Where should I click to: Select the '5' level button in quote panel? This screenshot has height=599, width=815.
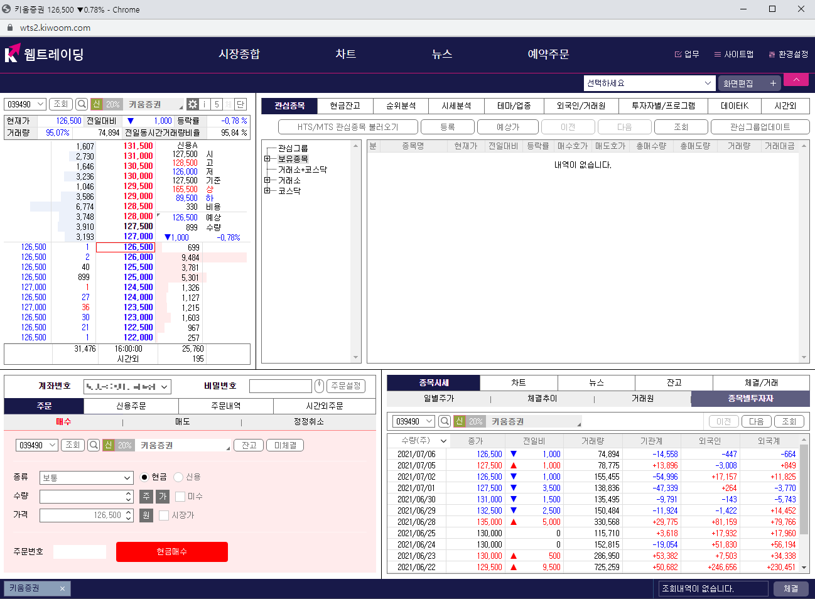pos(217,104)
